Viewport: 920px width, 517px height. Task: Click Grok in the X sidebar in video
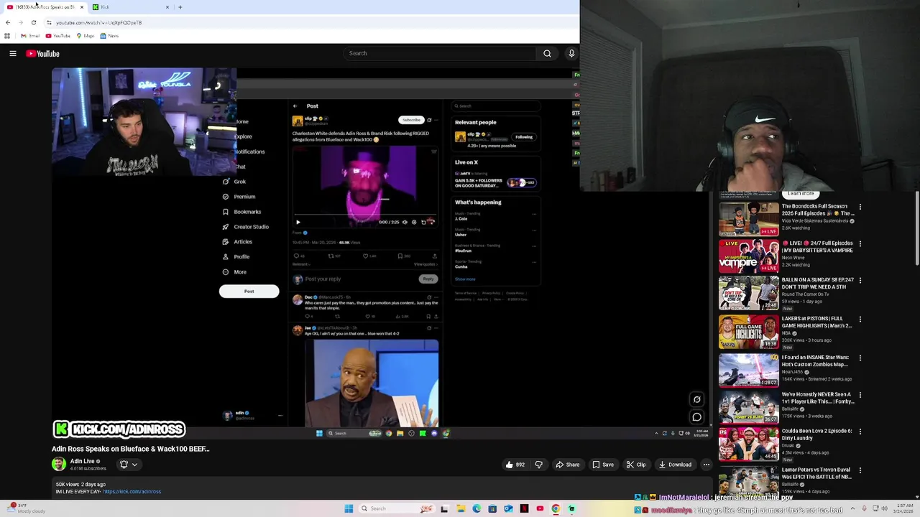(x=234, y=182)
